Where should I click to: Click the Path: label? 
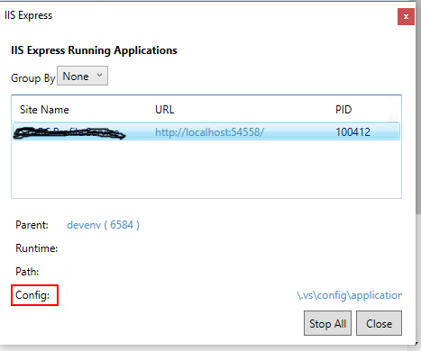point(27,272)
